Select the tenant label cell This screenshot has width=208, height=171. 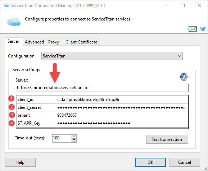[36, 115]
